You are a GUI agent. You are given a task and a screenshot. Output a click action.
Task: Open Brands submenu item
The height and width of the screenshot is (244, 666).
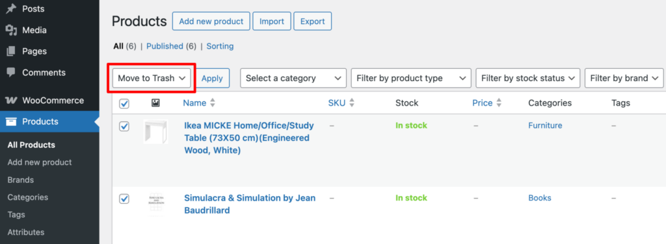[x=20, y=180]
